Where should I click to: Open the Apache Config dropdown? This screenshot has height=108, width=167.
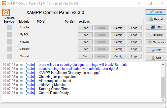click(x=118, y=28)
